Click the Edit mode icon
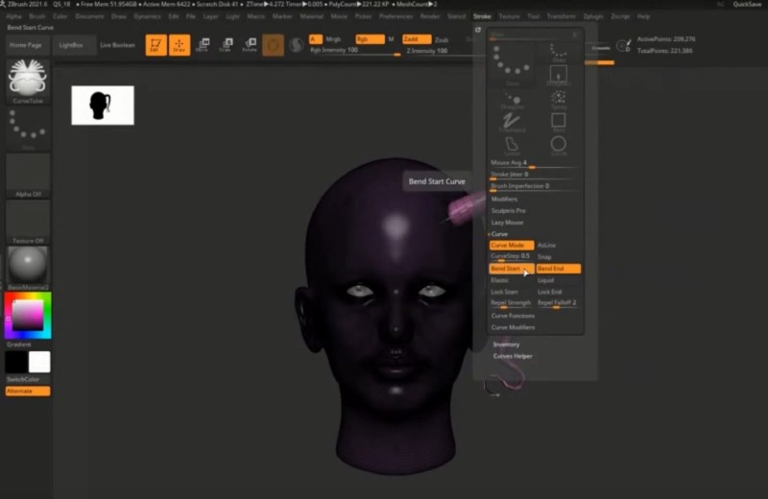This screenshot has width=768, height=499. [156, 44]
